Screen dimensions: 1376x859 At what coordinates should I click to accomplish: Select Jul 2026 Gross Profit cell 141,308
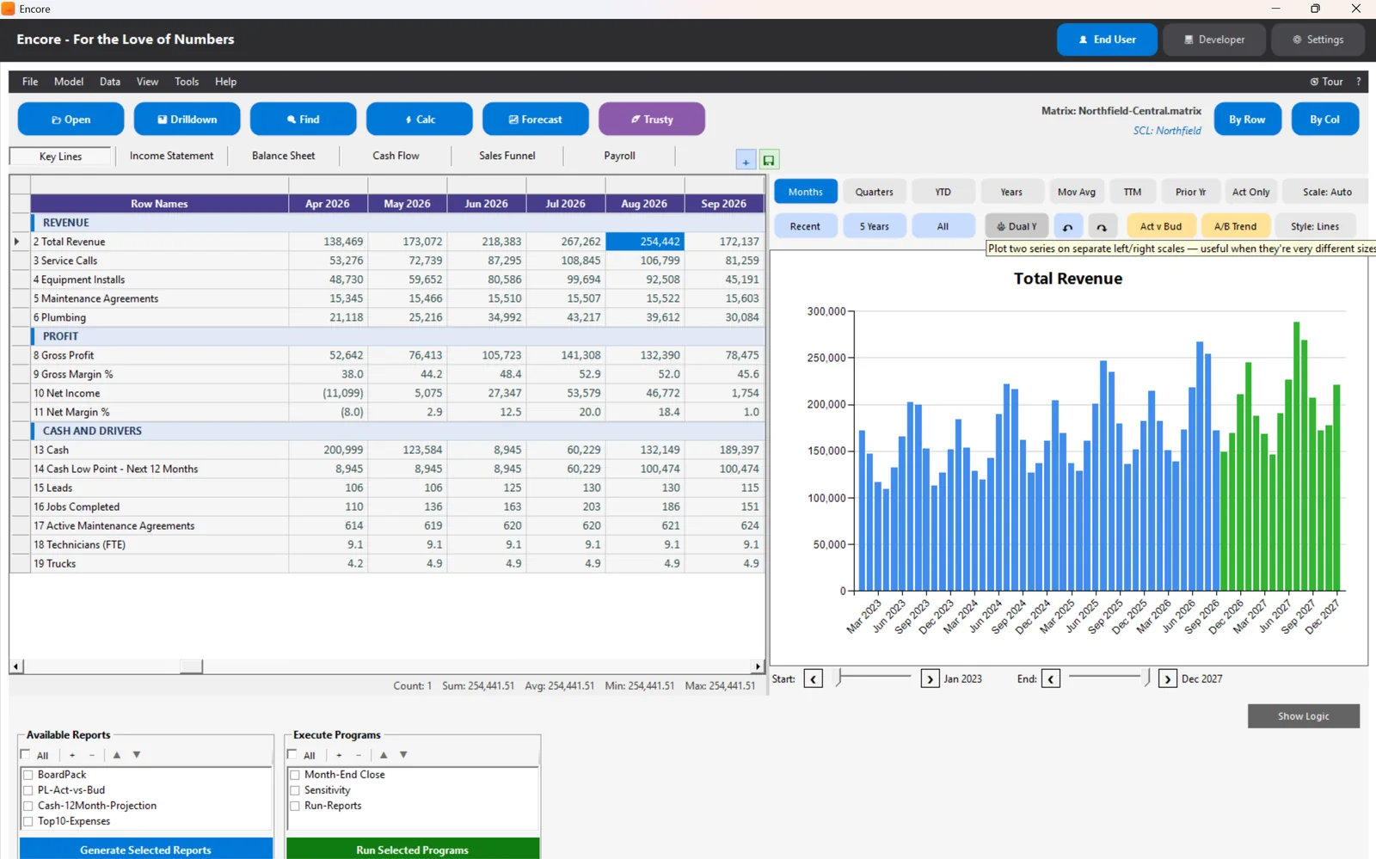tap(565, 355)
